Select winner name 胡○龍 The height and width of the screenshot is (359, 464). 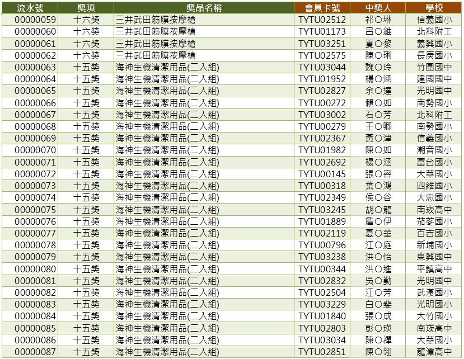point(378,210)
